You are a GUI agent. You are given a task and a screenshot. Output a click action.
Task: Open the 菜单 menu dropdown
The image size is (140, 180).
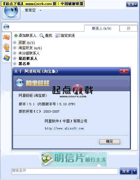132,4
